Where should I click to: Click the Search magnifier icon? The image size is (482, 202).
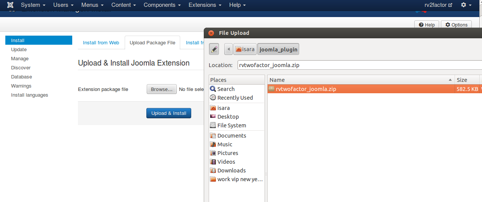pos(213,89)
